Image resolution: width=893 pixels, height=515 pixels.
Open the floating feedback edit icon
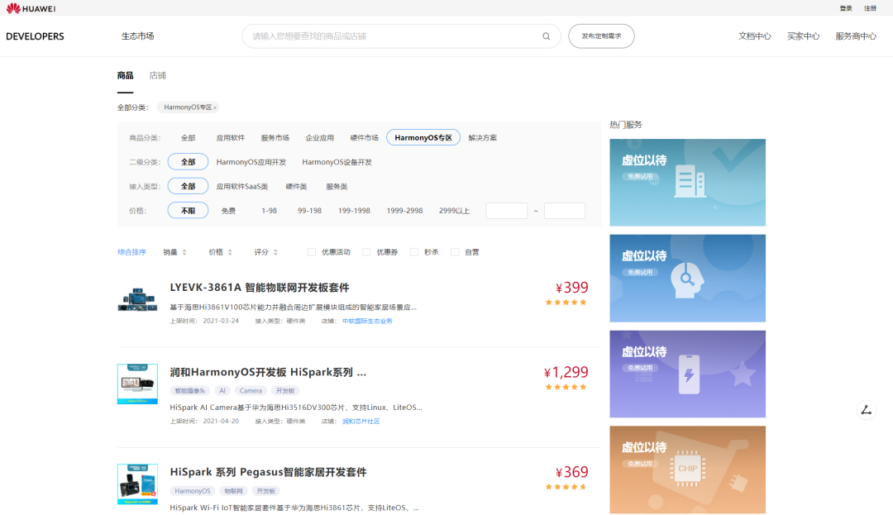pos(867,410)
